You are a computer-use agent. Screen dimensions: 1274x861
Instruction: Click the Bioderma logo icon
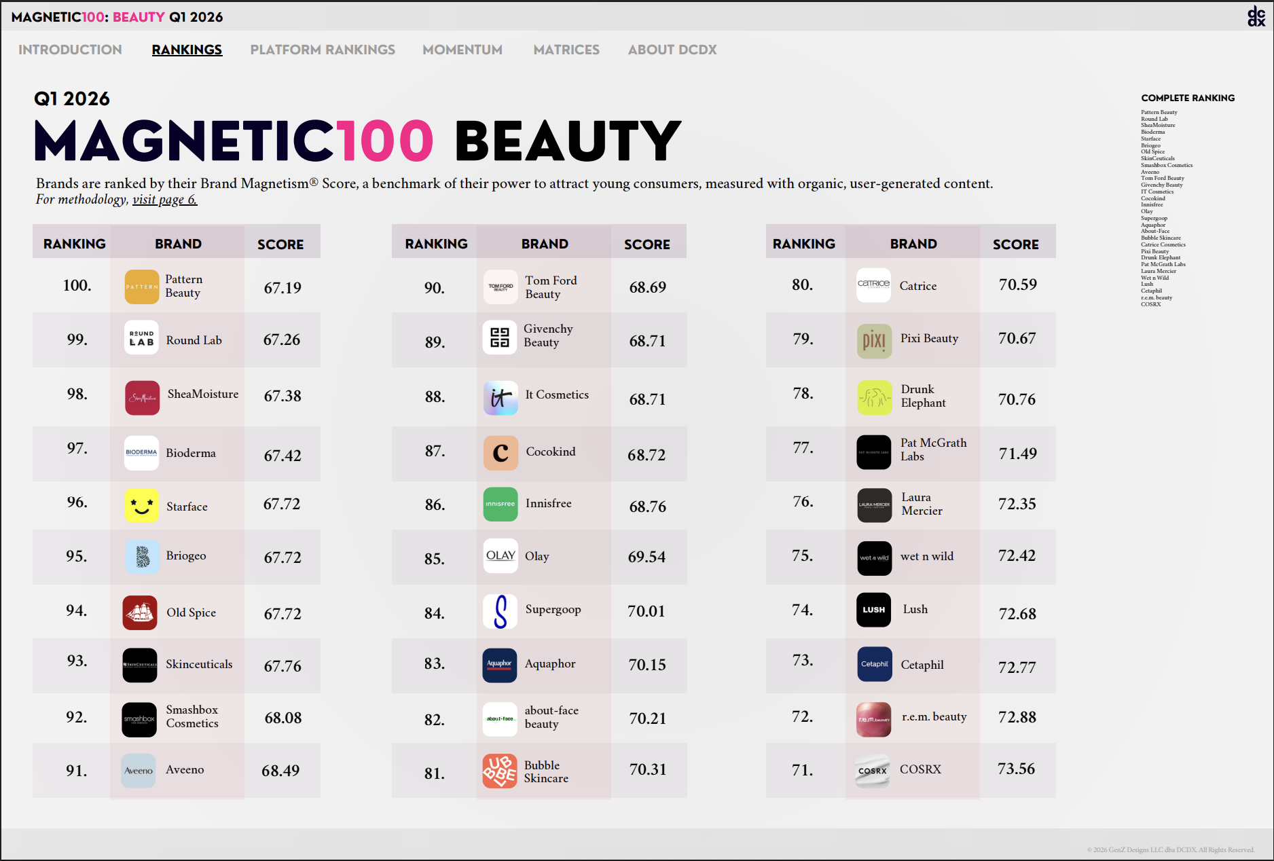coord(141,453)
